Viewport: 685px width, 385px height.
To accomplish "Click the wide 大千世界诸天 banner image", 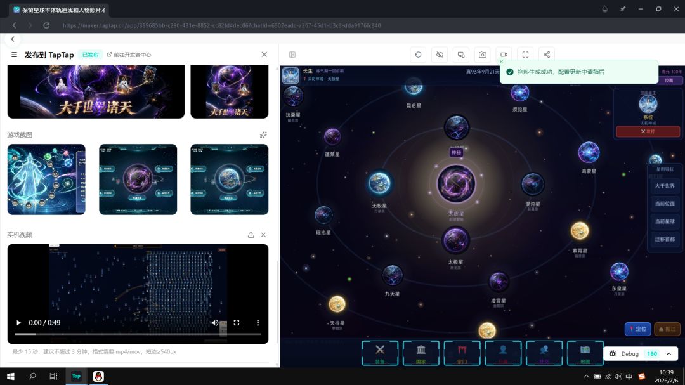I will (96, 91).
